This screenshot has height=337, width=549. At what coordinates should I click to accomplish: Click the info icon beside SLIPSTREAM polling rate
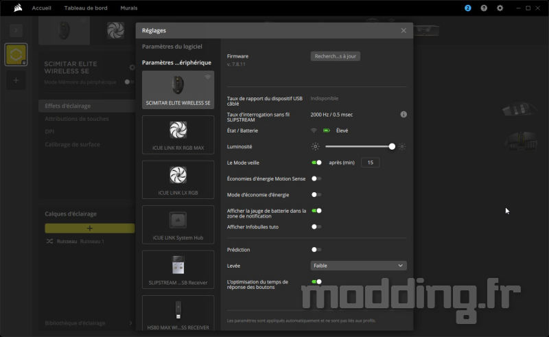tap(404, 115)
